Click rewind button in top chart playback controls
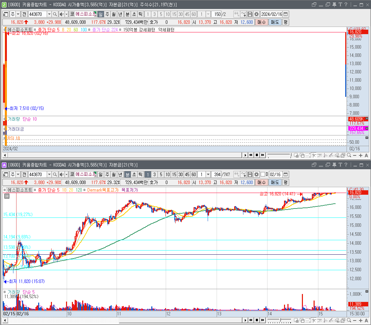 coord(251,155)
